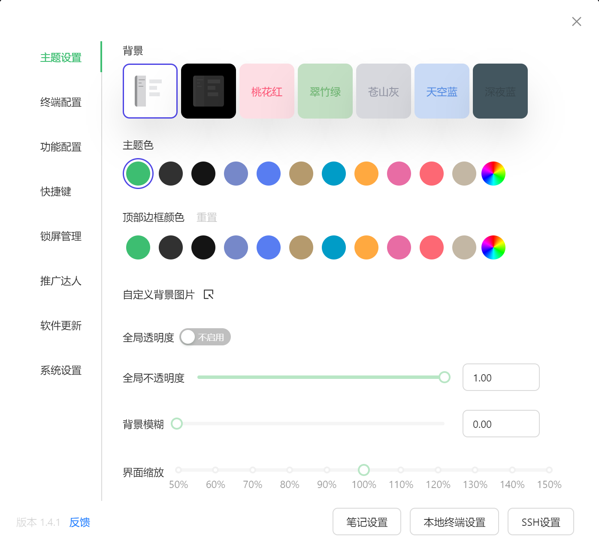Click the 全局不透明度 slider handle
This screenshot has width=599, height=540.
pos(445,377)
